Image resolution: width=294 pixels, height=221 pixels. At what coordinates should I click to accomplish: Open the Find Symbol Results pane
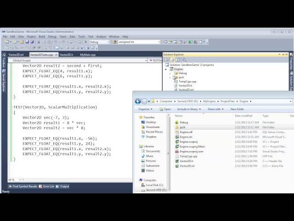tap(23, 186)
